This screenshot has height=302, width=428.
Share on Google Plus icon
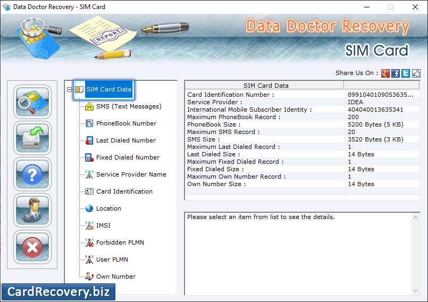[385, 73]
